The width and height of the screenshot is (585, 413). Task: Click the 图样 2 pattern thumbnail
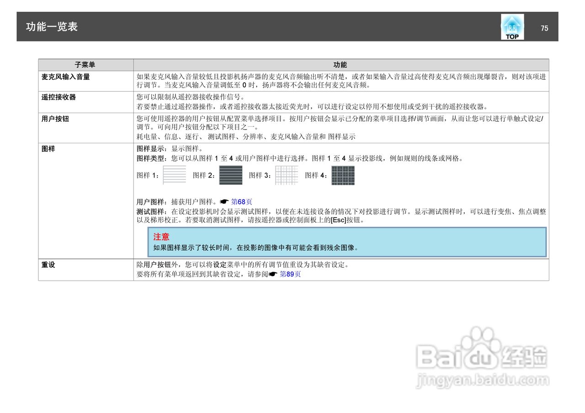point(231,175)
